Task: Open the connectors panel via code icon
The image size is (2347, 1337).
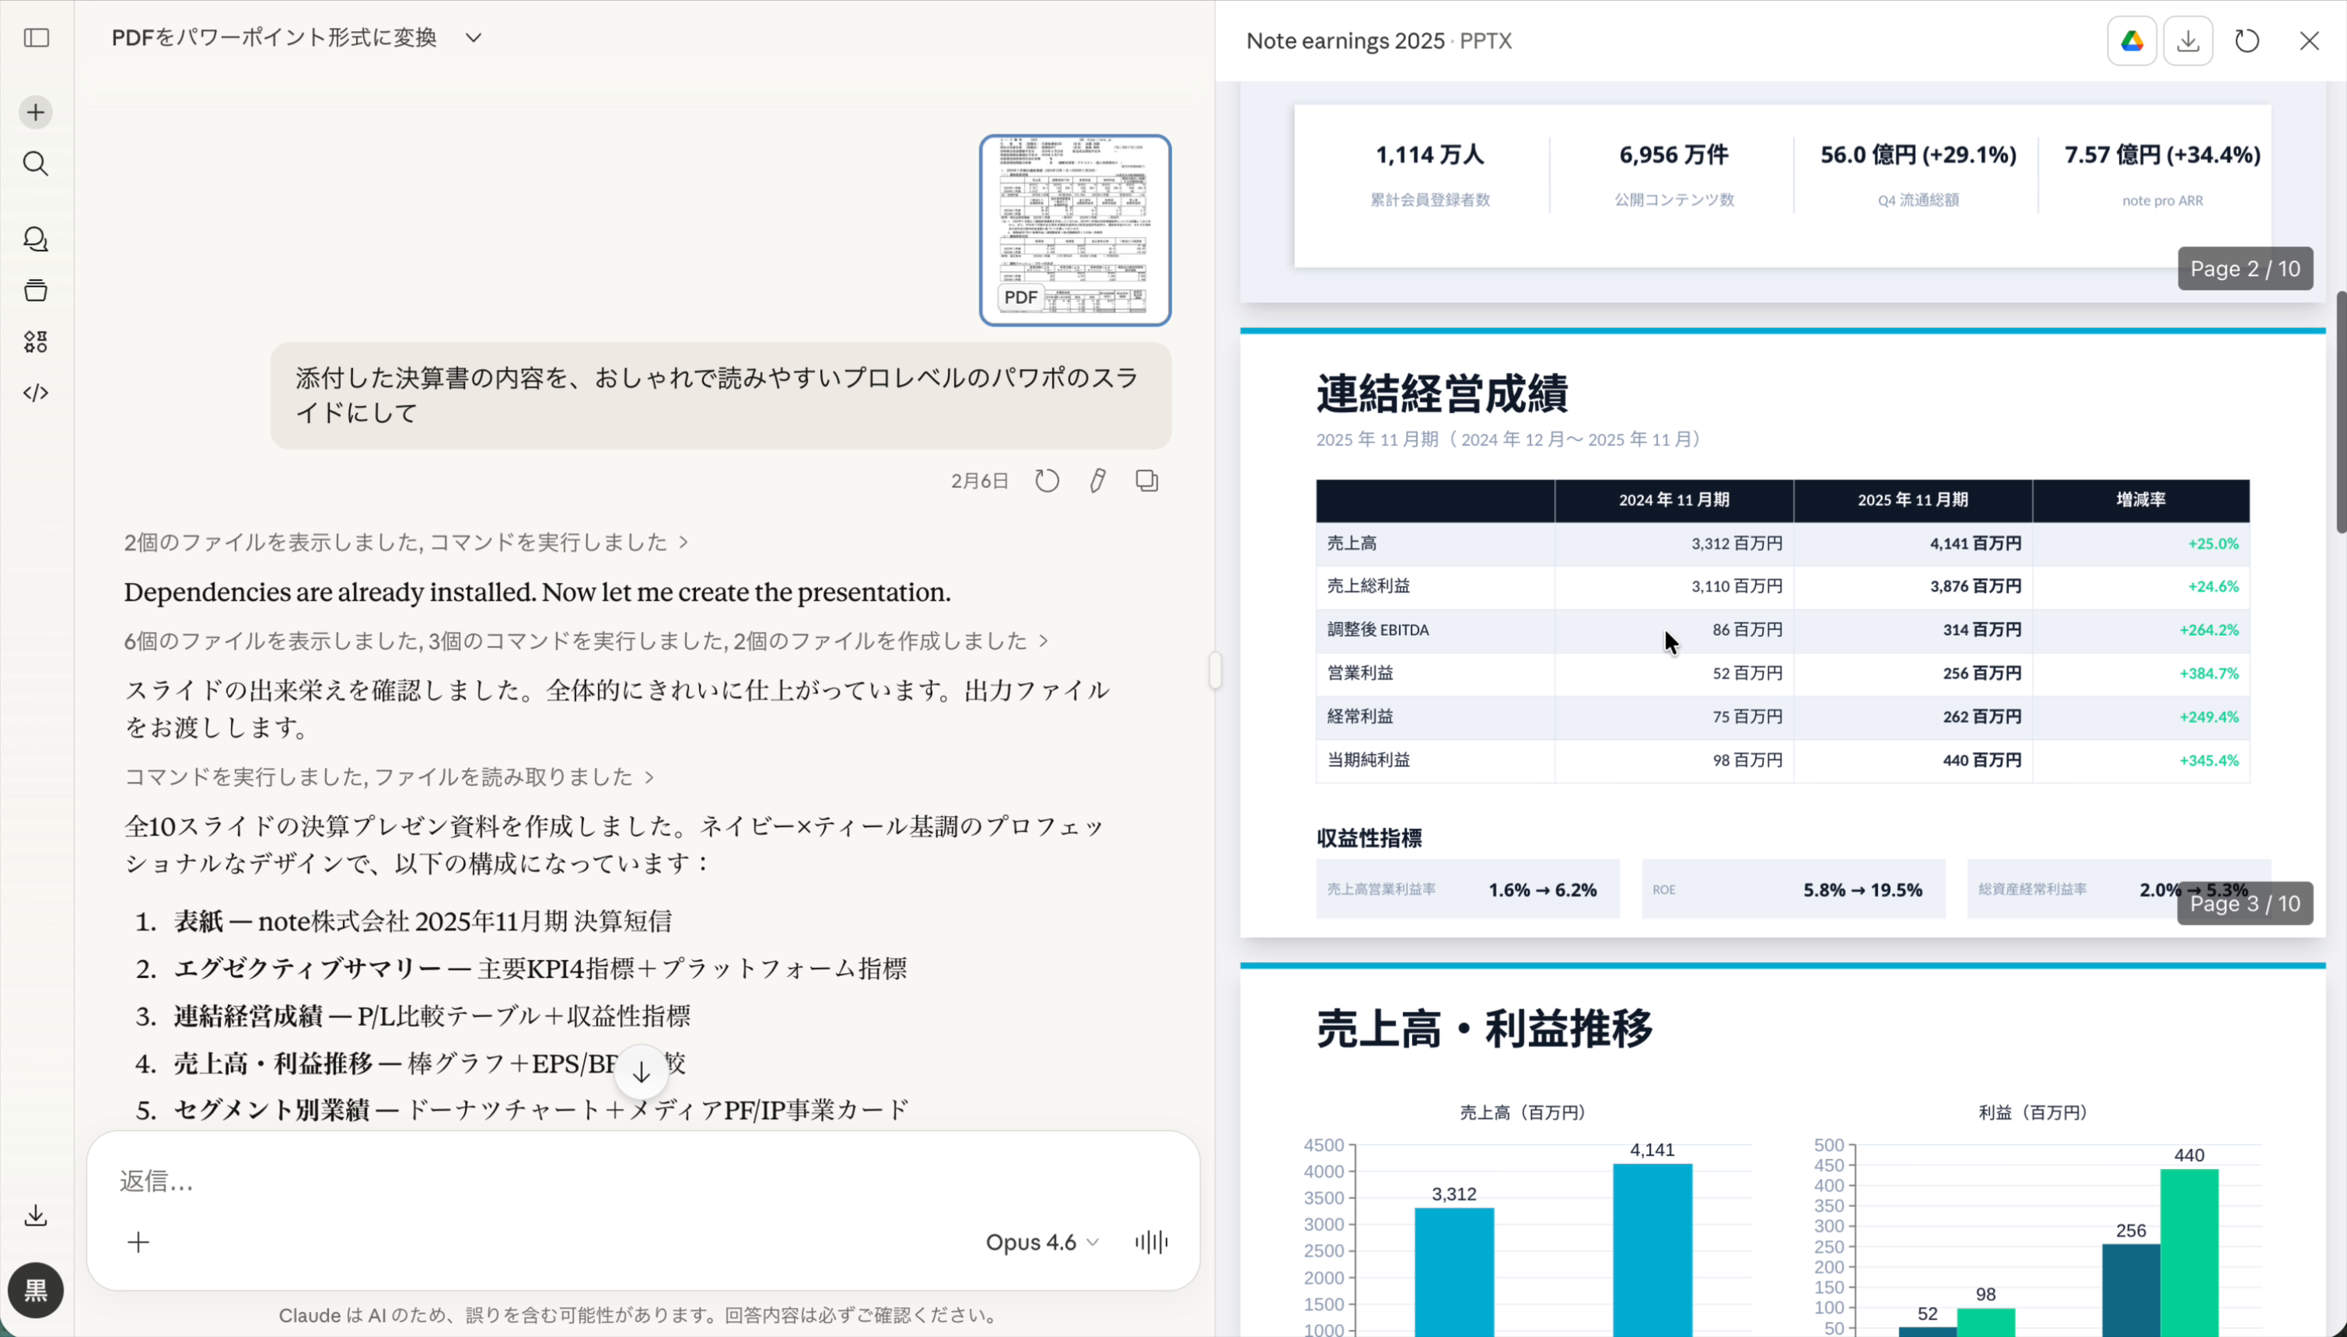Action: click(x=36, y=392)
